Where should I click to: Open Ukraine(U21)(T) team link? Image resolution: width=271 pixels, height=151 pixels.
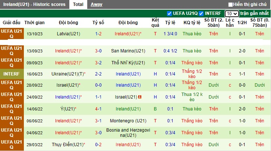click(x=69, y=74)
